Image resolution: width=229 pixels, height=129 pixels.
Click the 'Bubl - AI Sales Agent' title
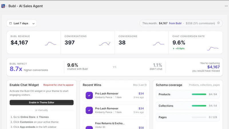coord(25,6)
